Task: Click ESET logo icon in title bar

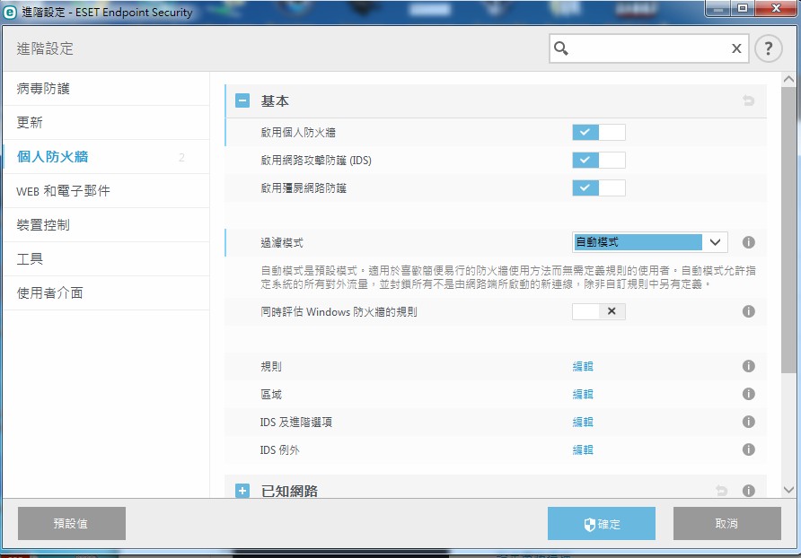Action: (10, 13)
